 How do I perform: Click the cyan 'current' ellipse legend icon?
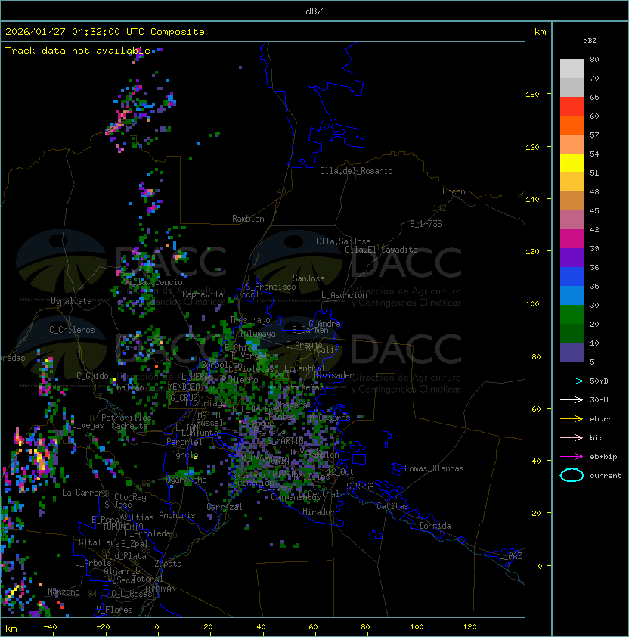[x=572, y=475]
